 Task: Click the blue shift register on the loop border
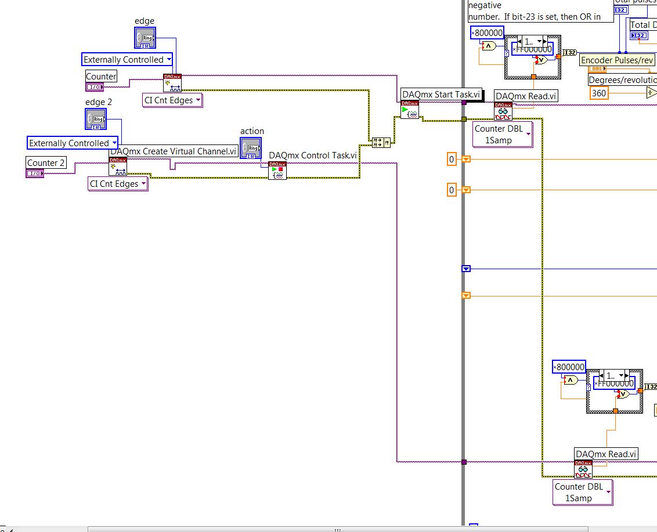point(466,269)
